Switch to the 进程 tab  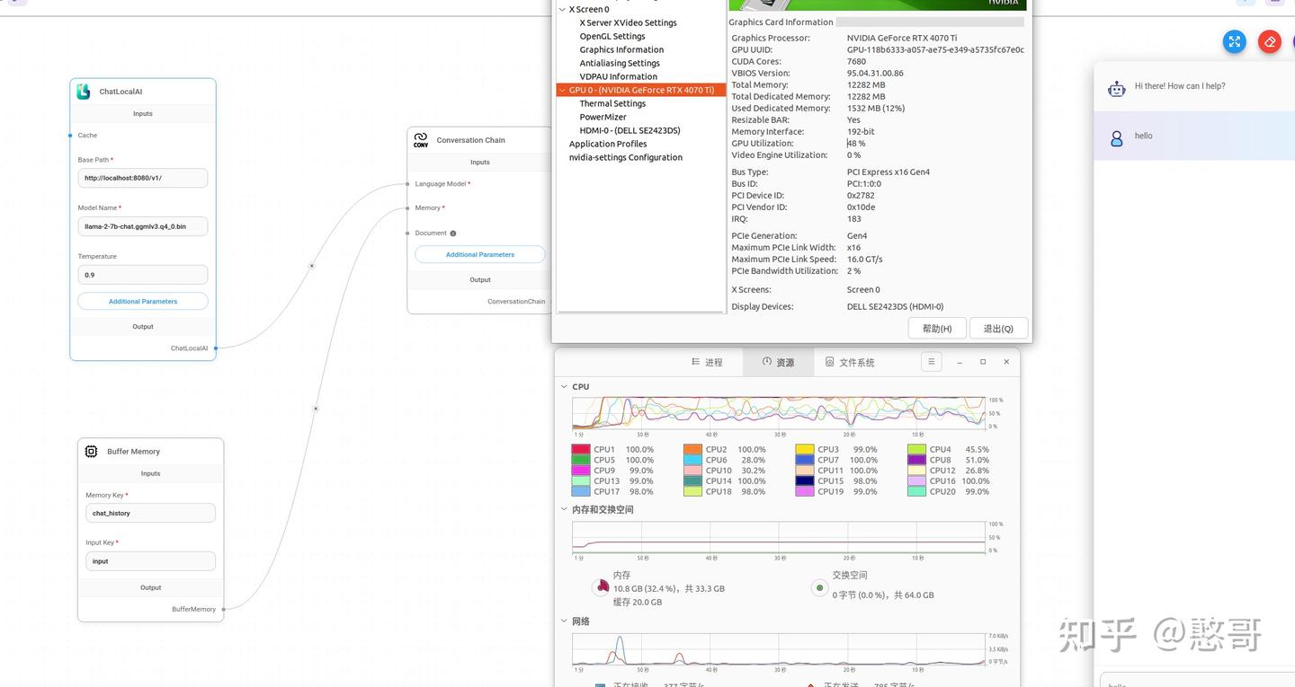pyautogui.click(x=707, y=362)
